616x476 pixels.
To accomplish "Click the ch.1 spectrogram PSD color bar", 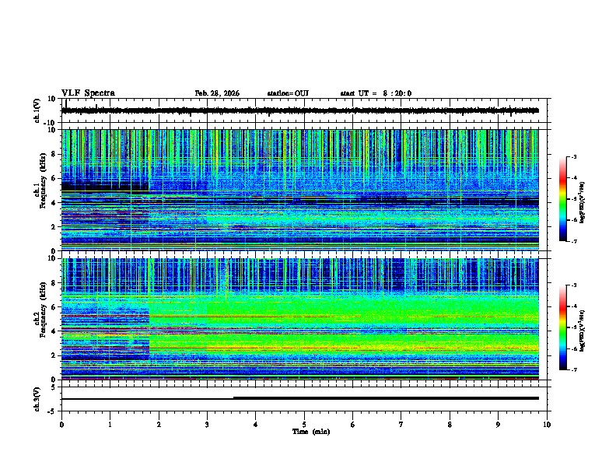I will (x=562, y=199).
